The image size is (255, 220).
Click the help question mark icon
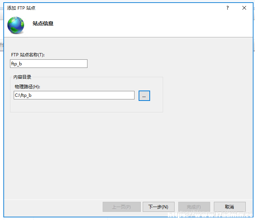[x=228, y=8]
